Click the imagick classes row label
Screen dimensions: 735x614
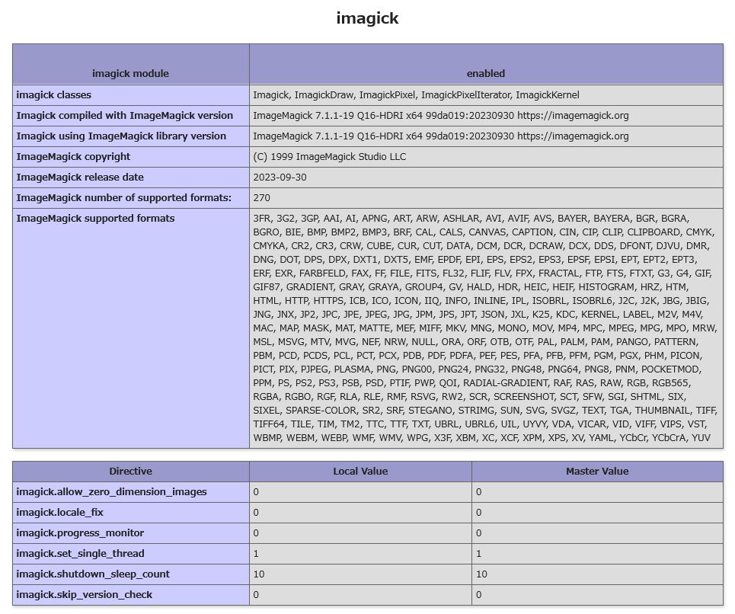click(x=54, y=94)
